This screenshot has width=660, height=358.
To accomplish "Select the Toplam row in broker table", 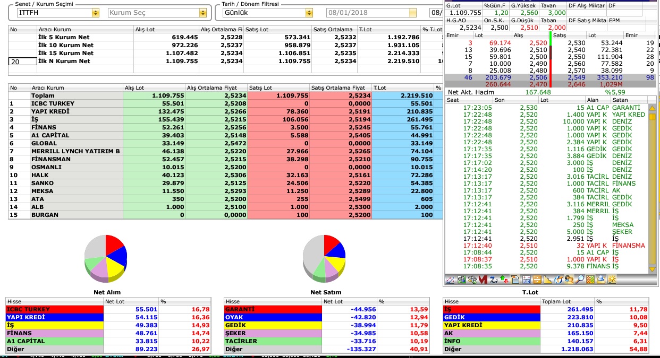I will click(x=225, y=95).
